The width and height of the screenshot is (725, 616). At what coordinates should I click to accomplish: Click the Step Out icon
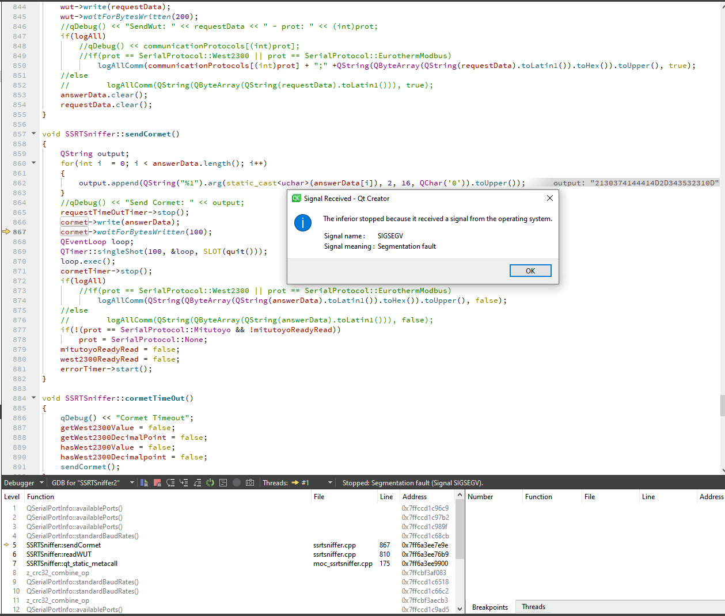[x=197, y=482]
